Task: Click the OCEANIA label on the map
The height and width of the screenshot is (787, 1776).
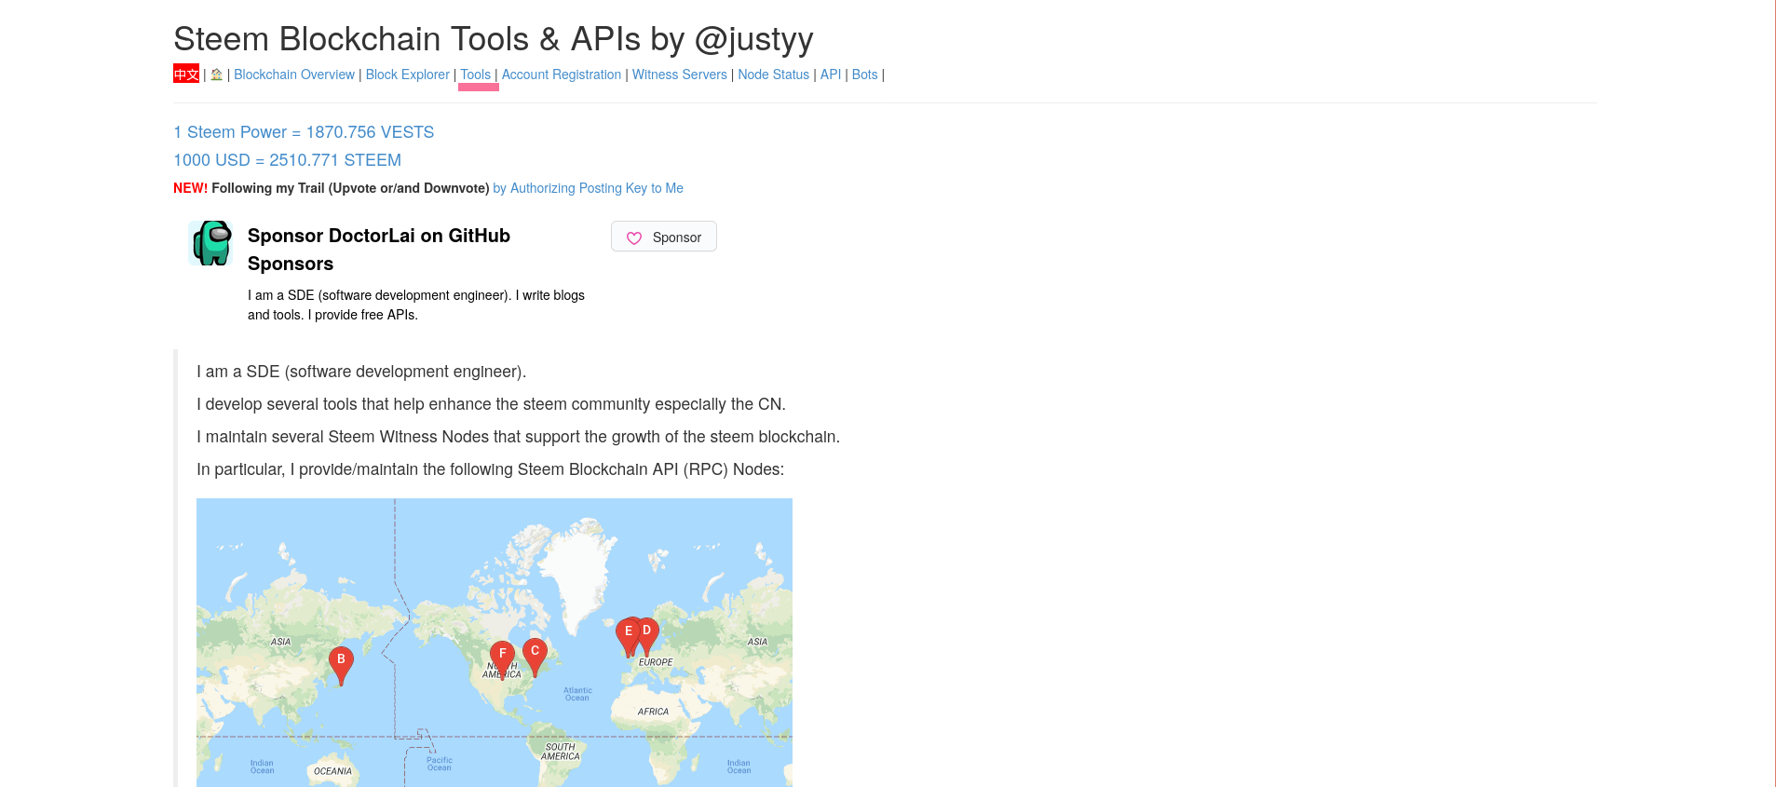Action: tap(332, 771)
